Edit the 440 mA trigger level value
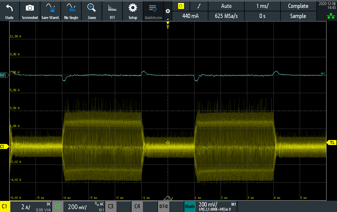Screen dimensions: 337x212 pyautogui.click(x=190, y=16)
